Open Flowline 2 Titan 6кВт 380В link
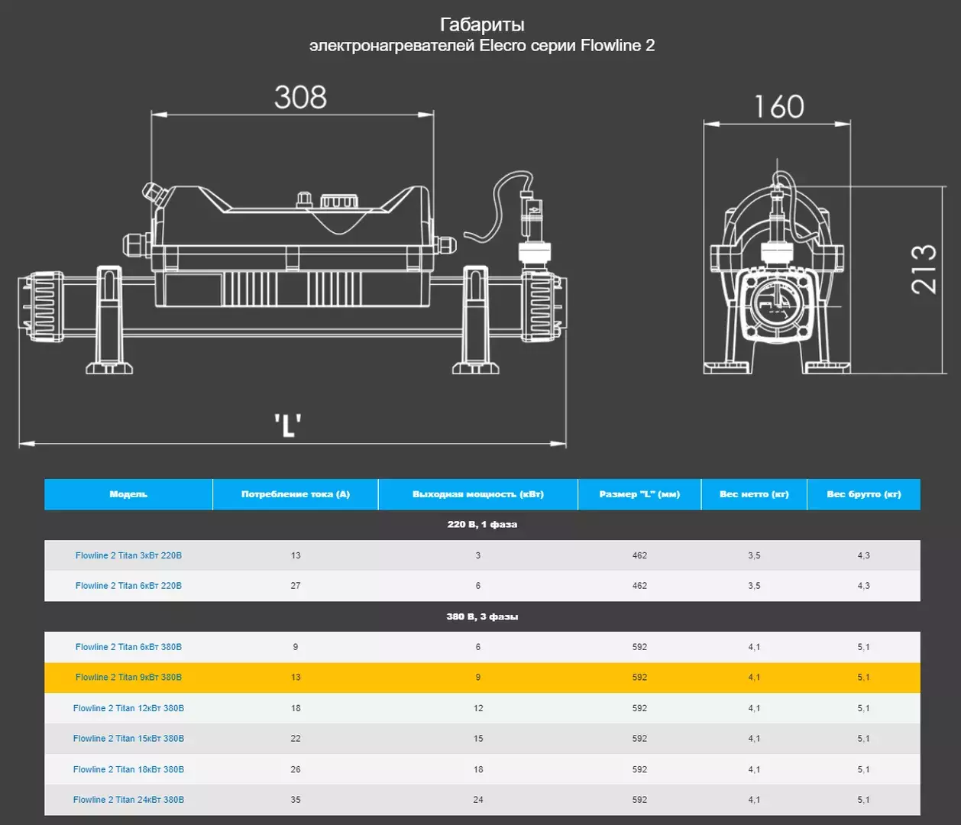Image resolution: width=961 pixels, height=825 pixels. tap(128, 647)
